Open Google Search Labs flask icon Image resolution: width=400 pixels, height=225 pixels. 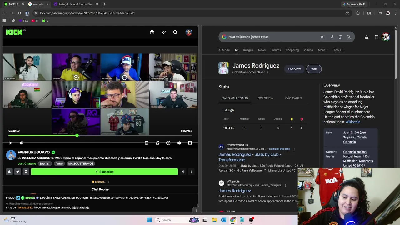367,37
